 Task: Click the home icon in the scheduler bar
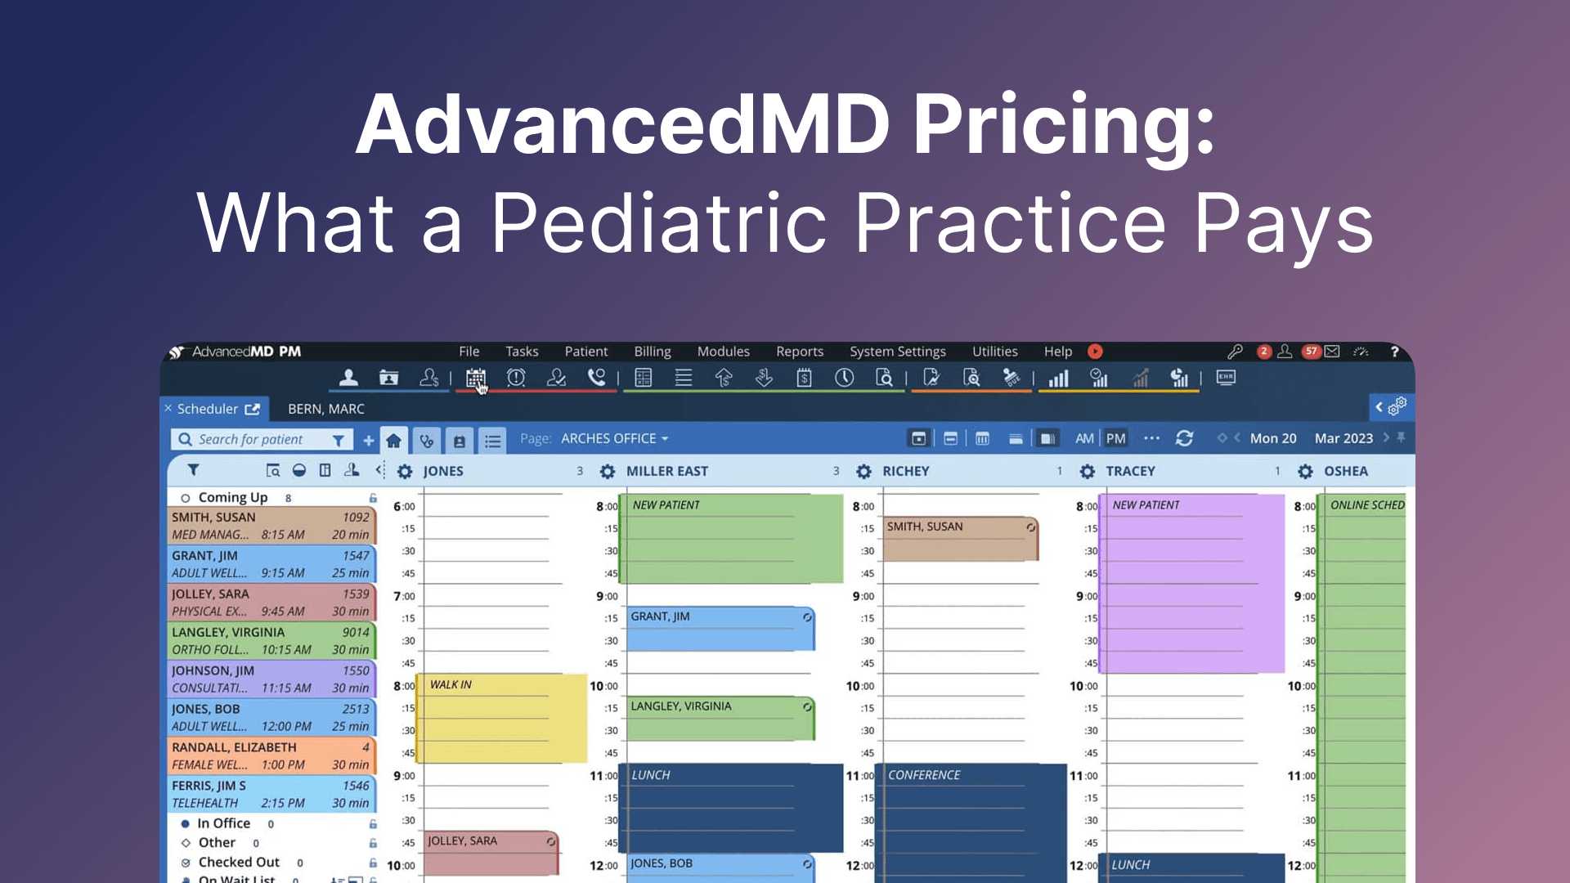(393, 441)
